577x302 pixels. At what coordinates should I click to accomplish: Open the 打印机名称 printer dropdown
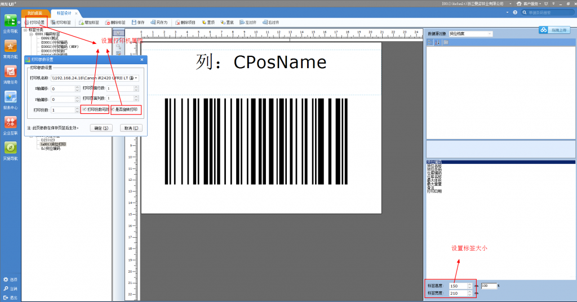coord(136,78)
